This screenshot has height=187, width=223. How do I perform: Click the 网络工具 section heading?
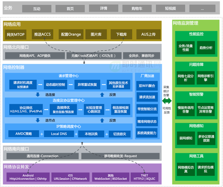[x=196, y=156]
